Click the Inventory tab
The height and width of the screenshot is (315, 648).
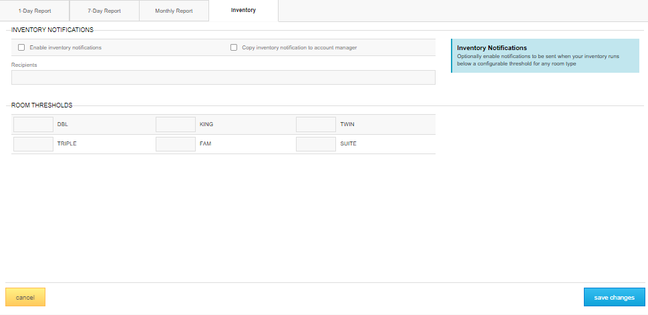click(x=243, y=11)
